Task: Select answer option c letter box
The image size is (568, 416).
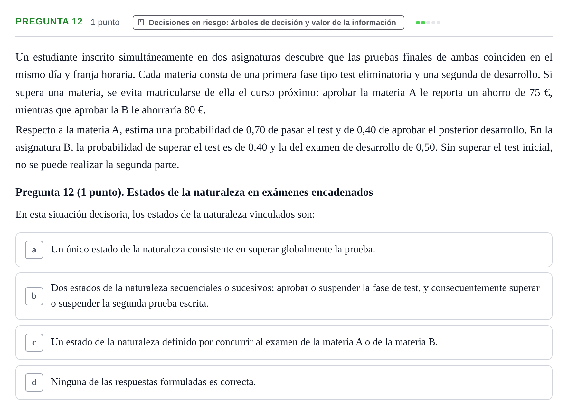Action: click(x=34, y=343)
